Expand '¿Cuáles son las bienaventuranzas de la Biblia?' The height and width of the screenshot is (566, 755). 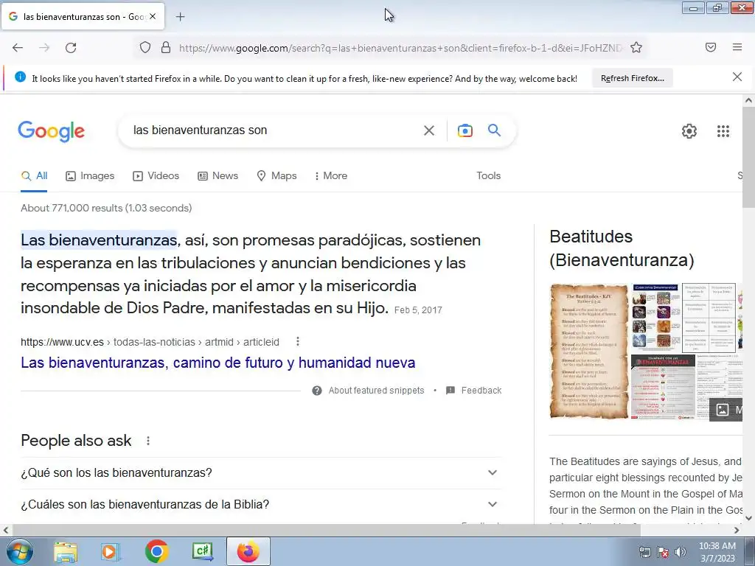[x=261, y=504]
